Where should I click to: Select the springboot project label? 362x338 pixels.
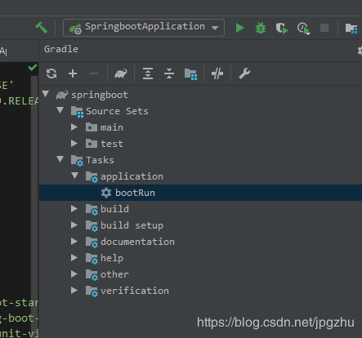click(100, 95)
